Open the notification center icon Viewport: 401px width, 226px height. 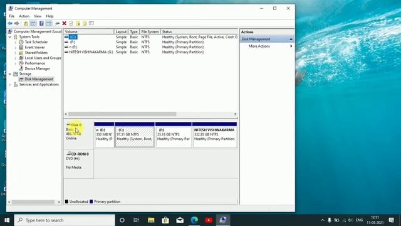pyautogui.click(x=391, y=220)
